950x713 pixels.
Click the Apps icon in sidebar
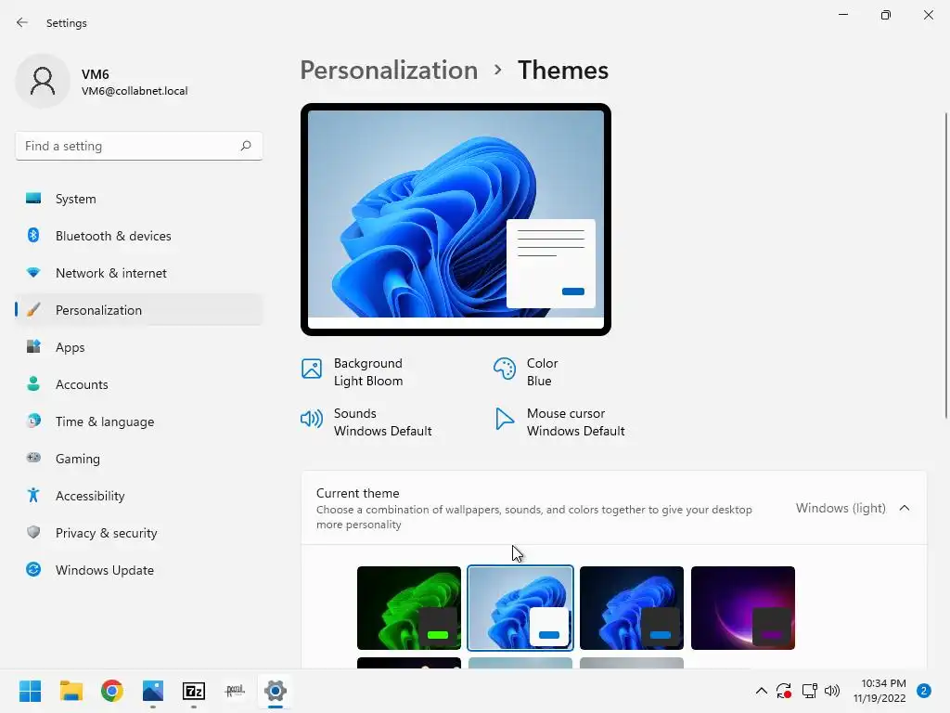(33, 347)
